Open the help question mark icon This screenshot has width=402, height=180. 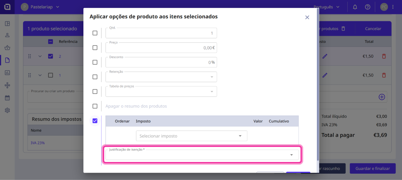[x=367, y=7]
